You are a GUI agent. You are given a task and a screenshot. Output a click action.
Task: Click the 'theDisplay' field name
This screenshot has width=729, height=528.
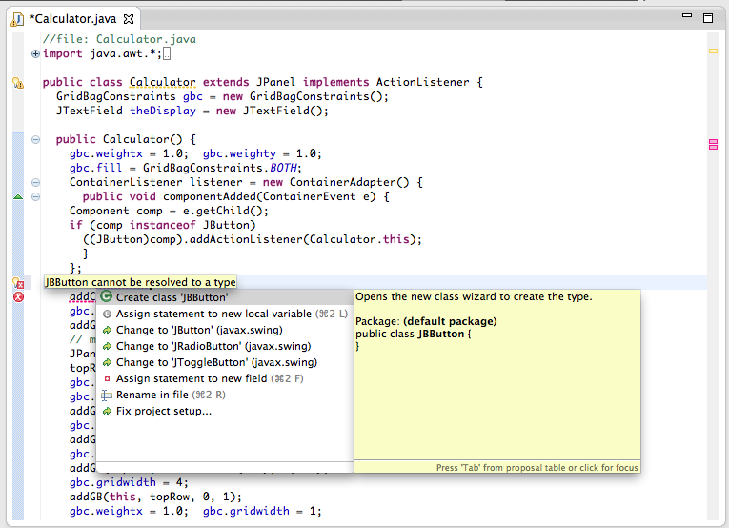tap(163, 111)
